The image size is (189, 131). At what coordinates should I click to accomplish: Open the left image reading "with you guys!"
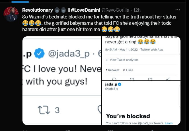[62, 81]
